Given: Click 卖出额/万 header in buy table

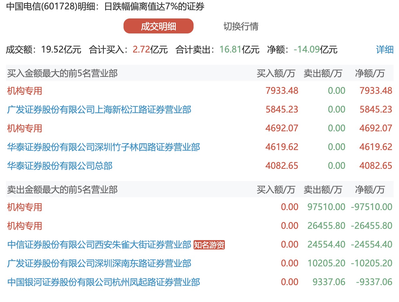Looking at the screenshot, I should [x=323, y=73].
